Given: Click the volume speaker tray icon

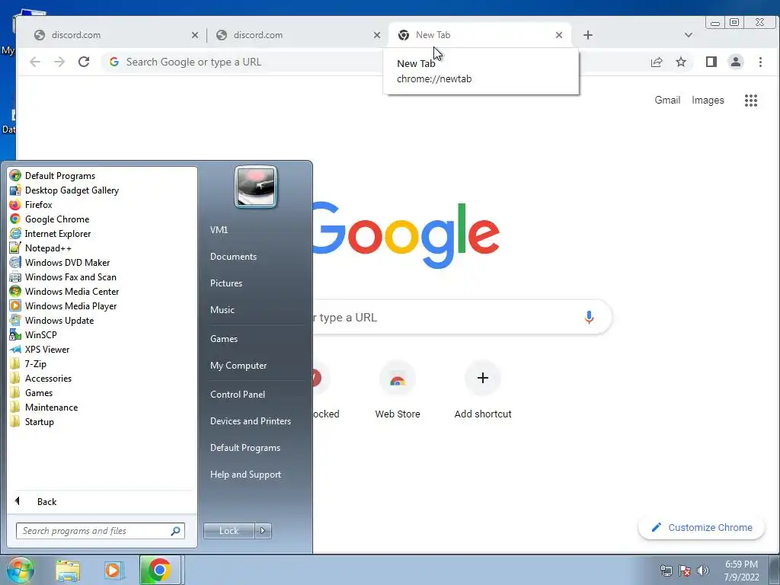Looking at the screenshot, I should click(x=703, y=570).
